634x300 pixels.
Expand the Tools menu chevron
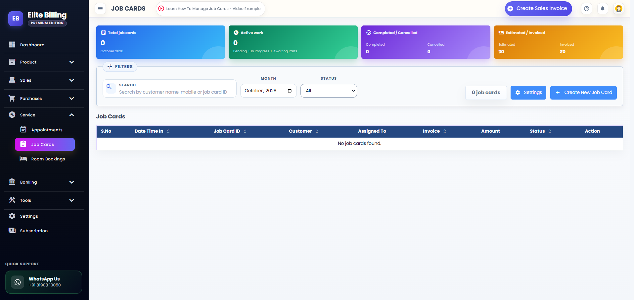click(71, 200)
